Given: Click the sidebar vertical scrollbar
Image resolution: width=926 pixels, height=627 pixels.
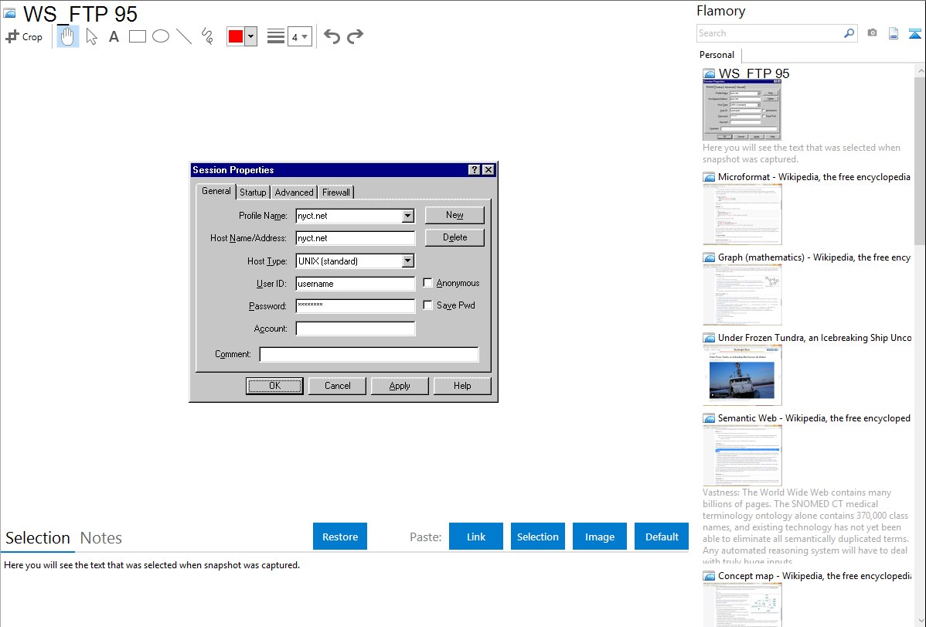Looking at the screenshot, I should tap(920, 159).
